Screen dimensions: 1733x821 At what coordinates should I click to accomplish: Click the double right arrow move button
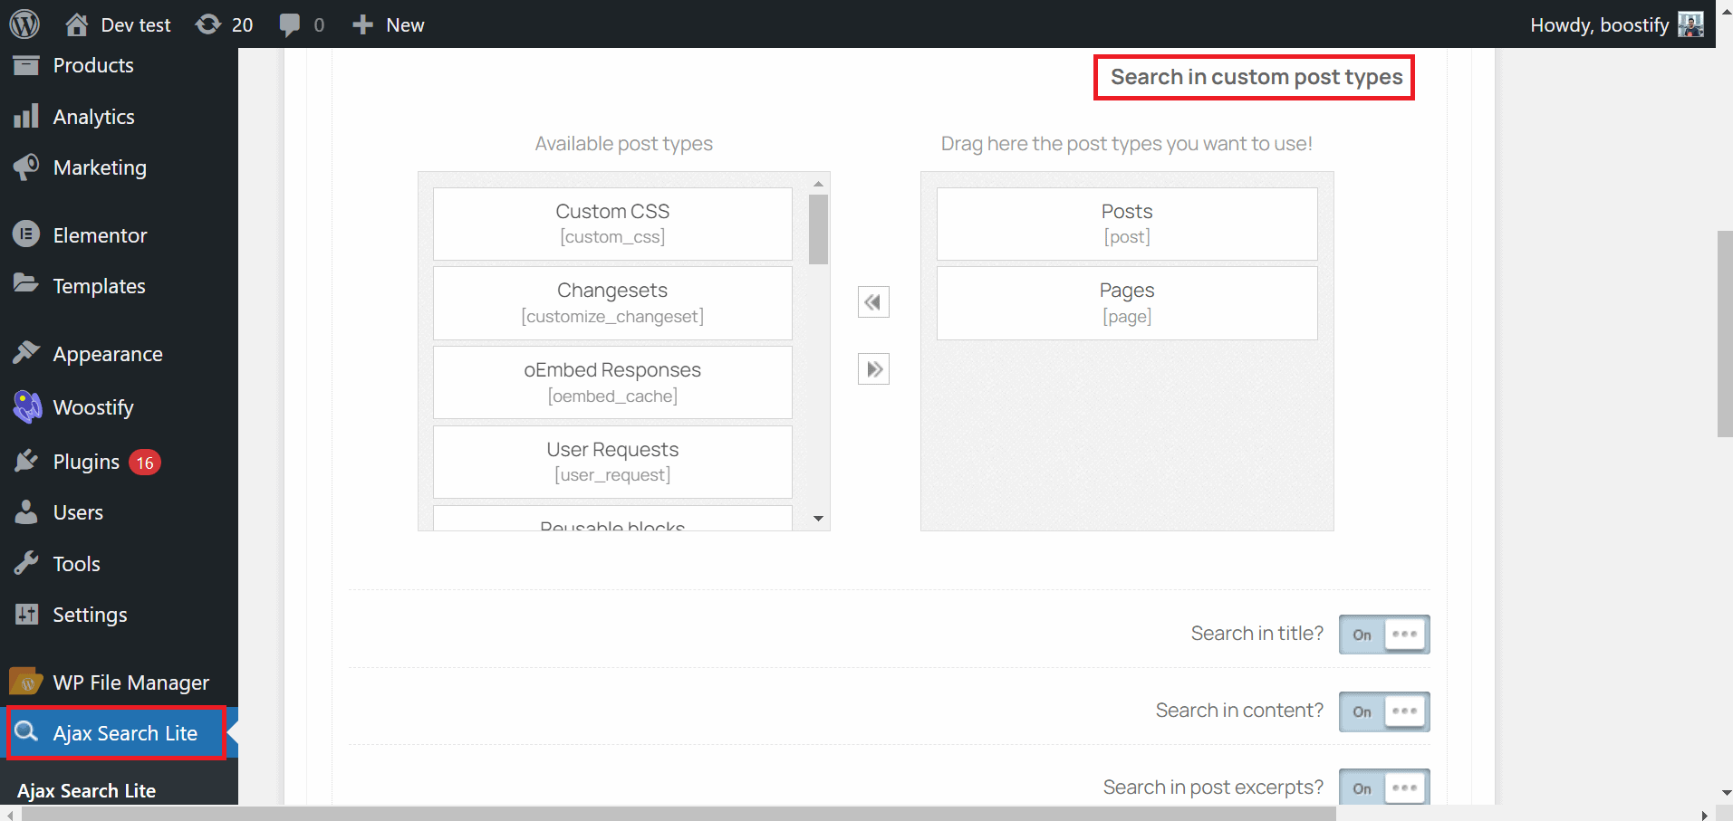click(x=873, y=368)
